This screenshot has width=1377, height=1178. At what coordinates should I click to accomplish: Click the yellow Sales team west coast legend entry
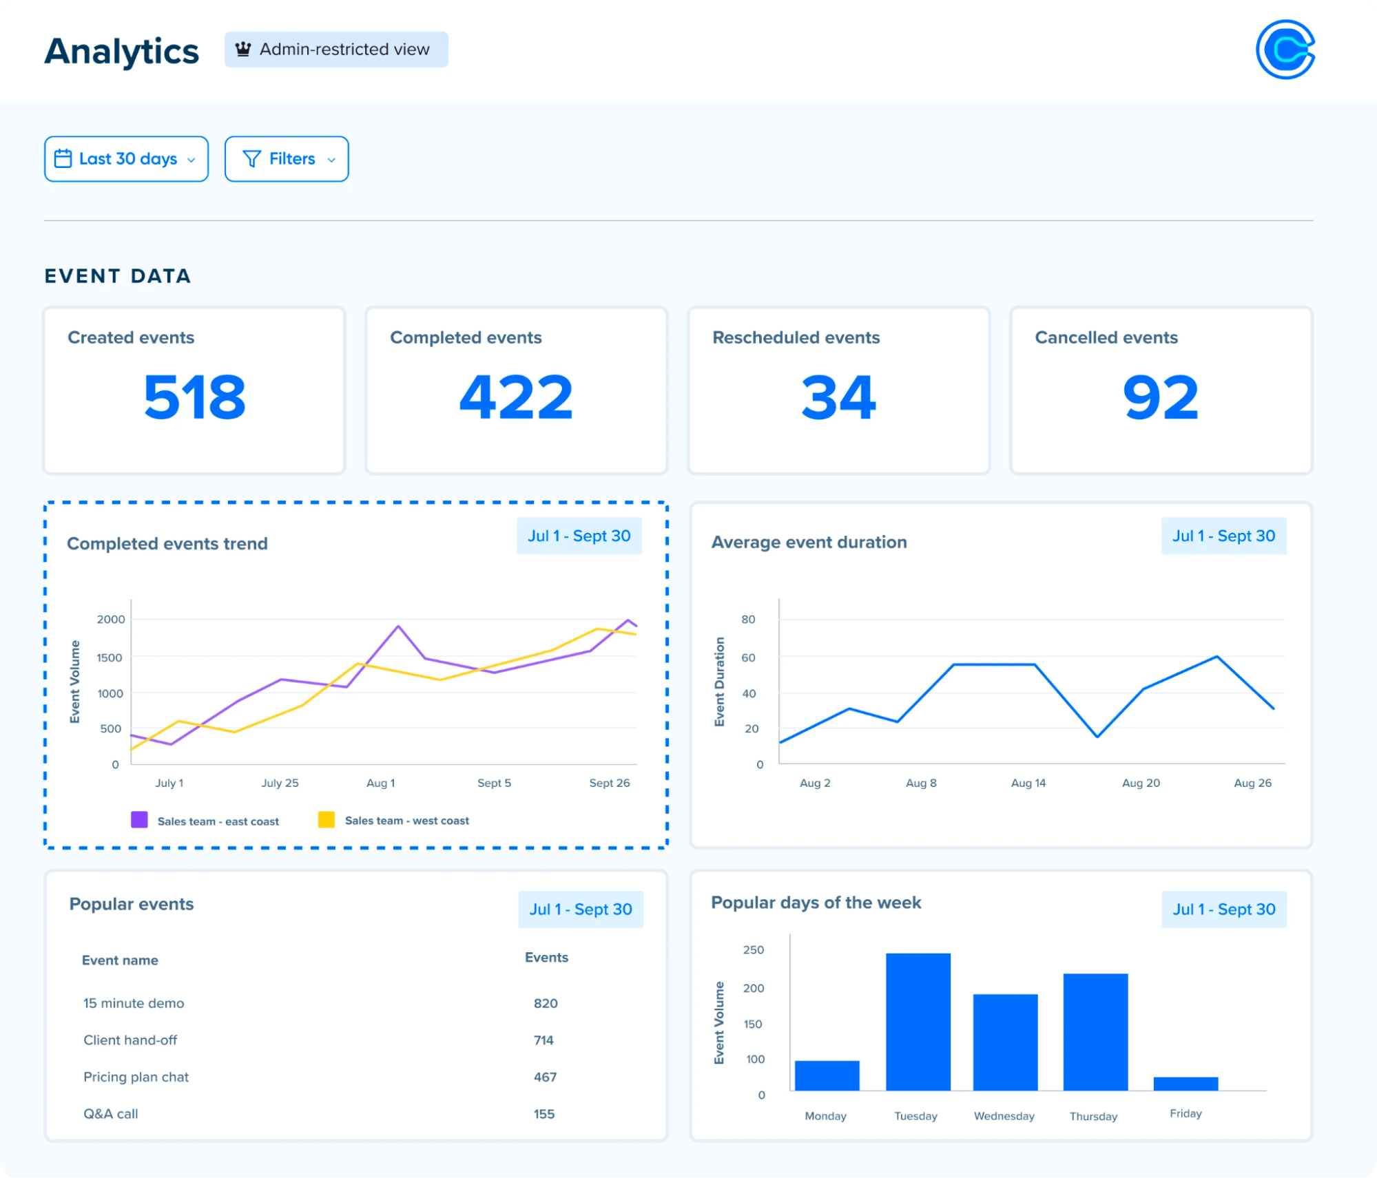(x=327, y=819)
